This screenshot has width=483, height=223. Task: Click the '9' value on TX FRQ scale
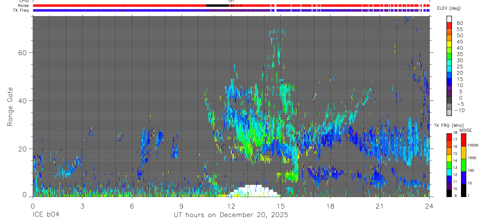[x=455, y=196]
